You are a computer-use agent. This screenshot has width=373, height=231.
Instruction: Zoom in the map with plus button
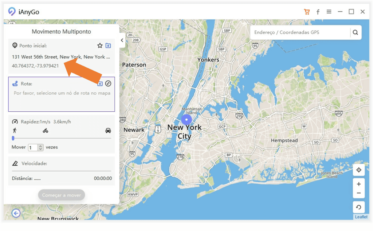click(x=359, y=184)
